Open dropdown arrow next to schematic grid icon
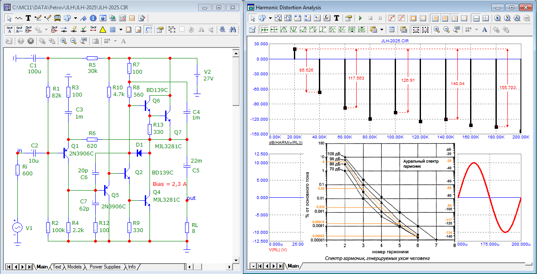 (x=121, y=30)
